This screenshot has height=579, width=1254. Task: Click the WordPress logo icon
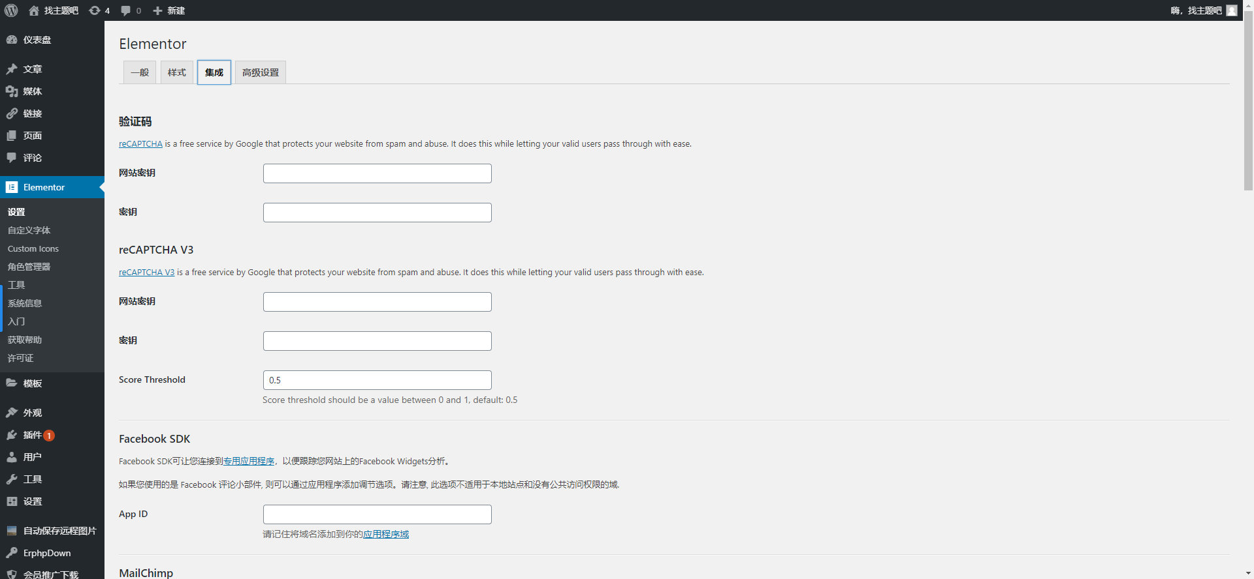click(x=11, y=10)
